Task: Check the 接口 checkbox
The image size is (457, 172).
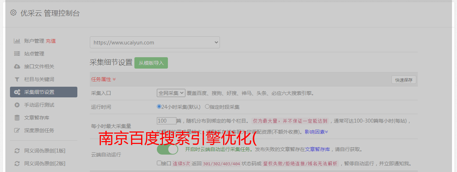Action: point(159,163)
